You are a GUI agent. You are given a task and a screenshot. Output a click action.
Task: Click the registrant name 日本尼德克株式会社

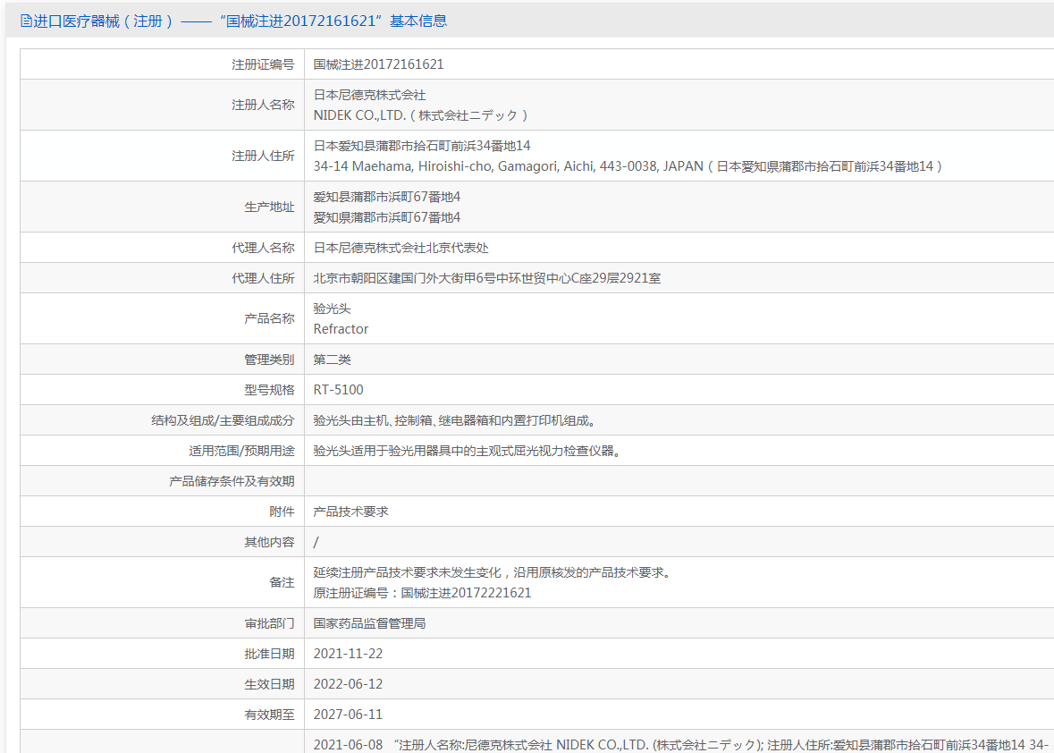[x=369, y=95]
